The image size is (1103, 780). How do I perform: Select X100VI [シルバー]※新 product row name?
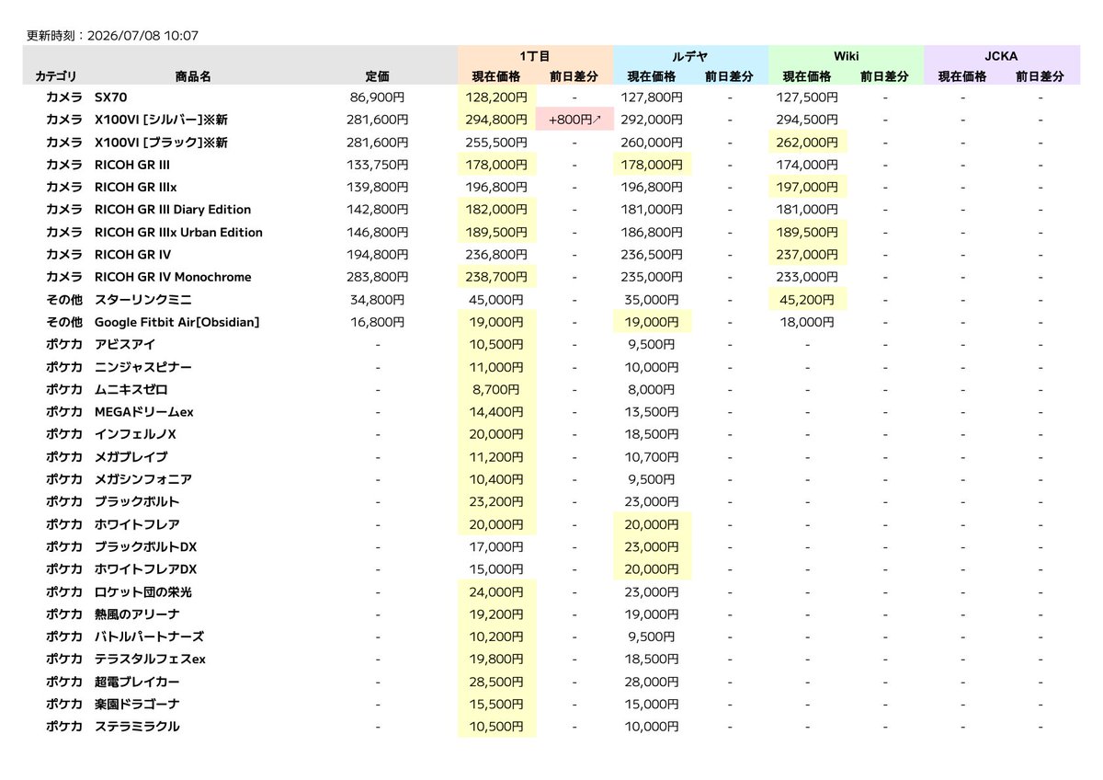click(x=161, y=120)
